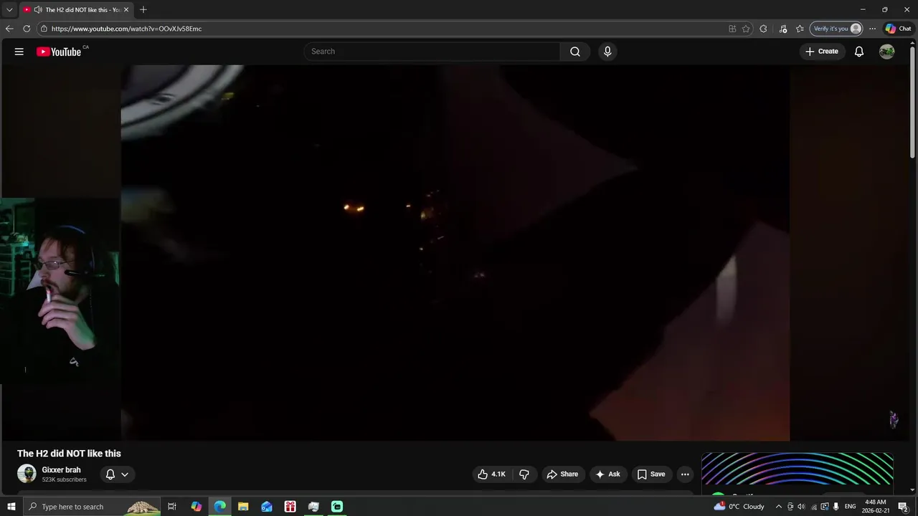The height and width of the screenshot is (516, 918).
Task: View site information lock icon
Action: tap(44, 29)
